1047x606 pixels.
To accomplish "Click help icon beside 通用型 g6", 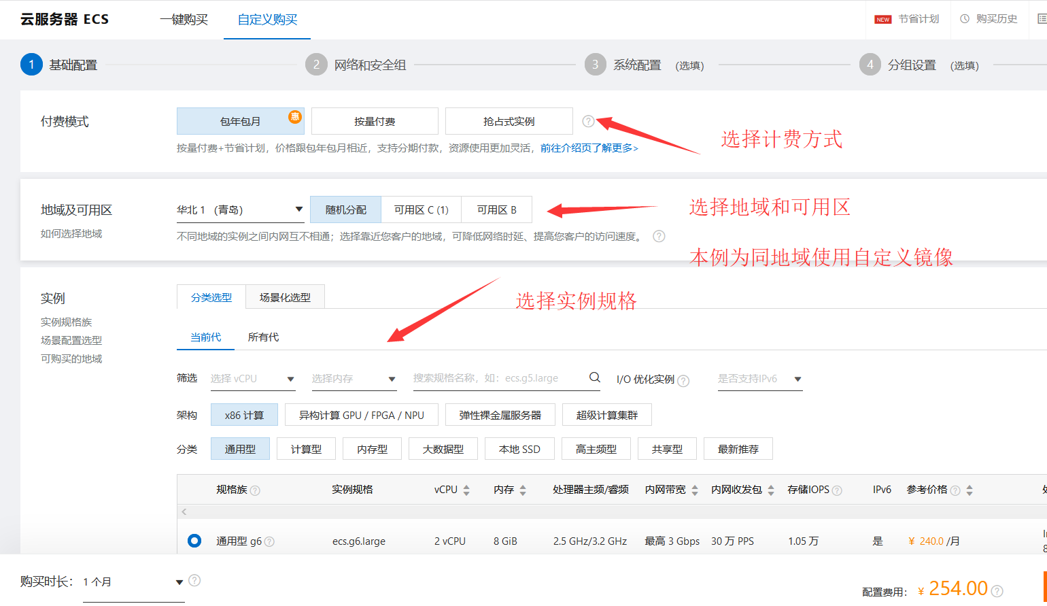I will [269, 542].
